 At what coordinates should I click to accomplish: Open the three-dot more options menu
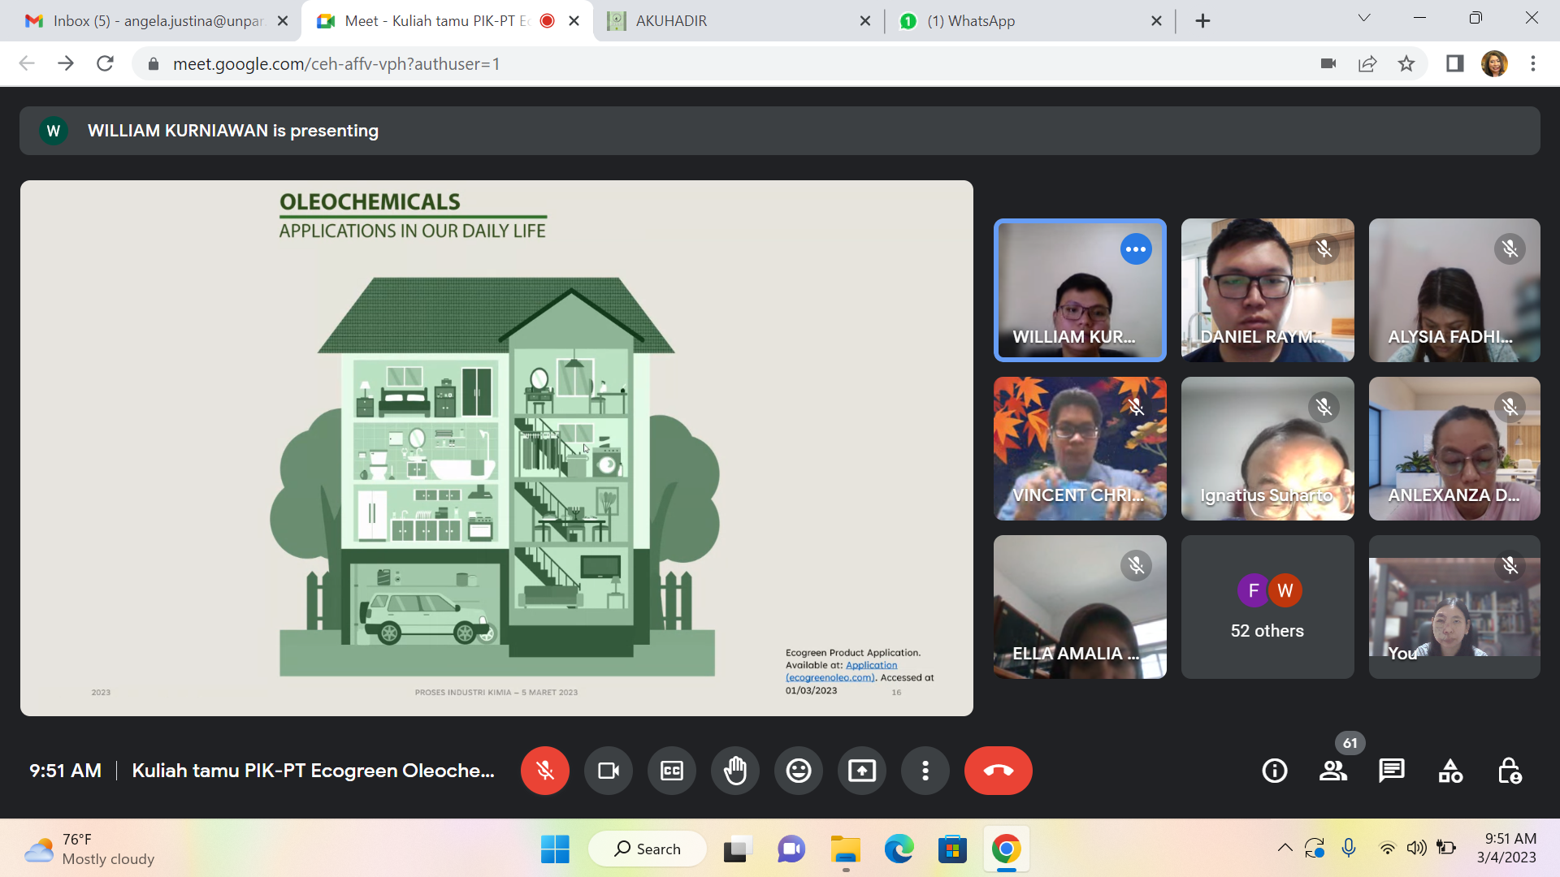coord(925,771)
